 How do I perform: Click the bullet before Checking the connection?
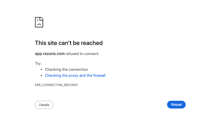41,69
